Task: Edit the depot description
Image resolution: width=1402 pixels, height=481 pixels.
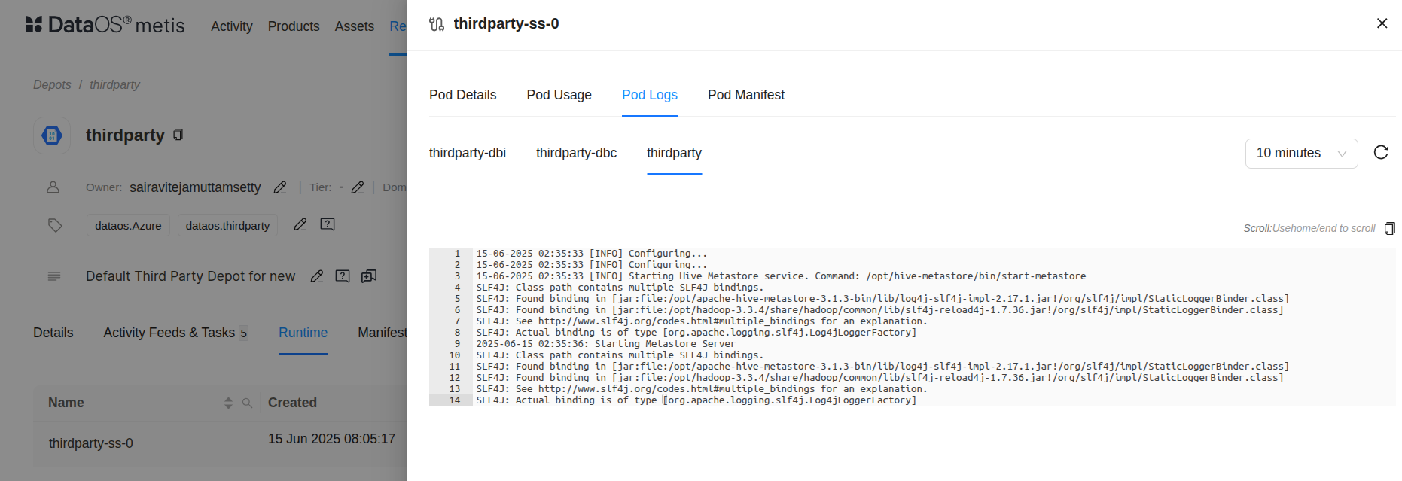Action: (317, 276)
